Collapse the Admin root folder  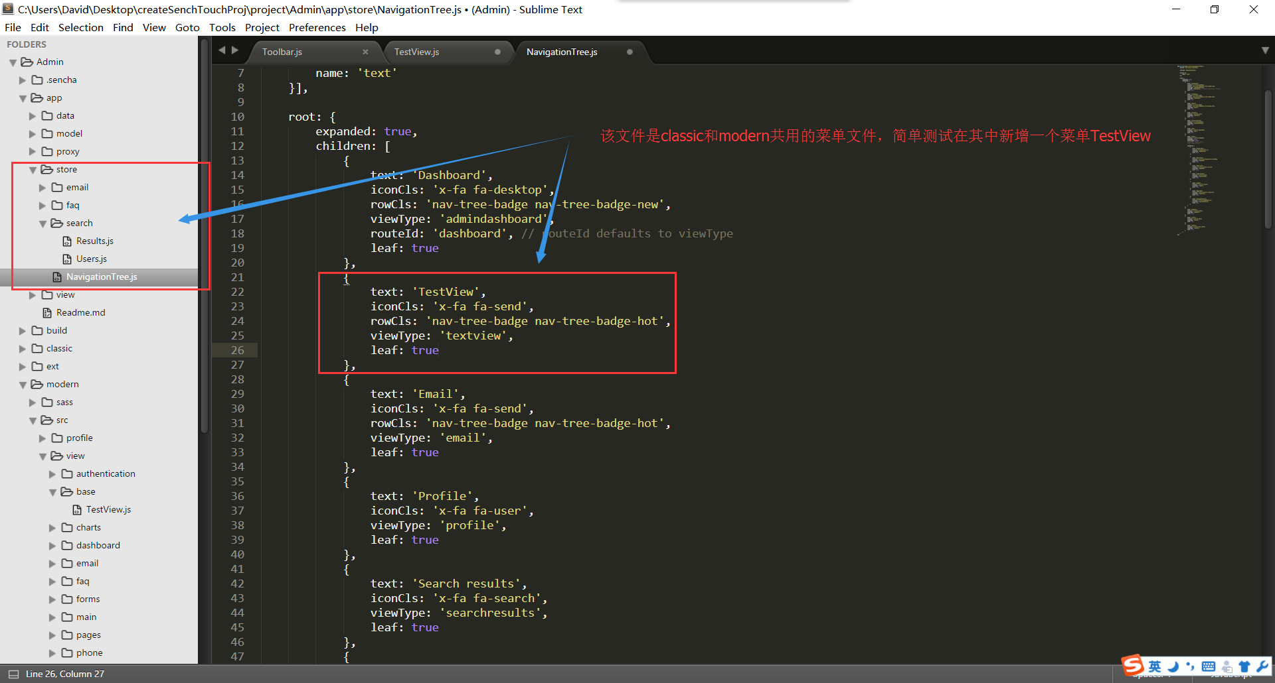click(13, 62)
